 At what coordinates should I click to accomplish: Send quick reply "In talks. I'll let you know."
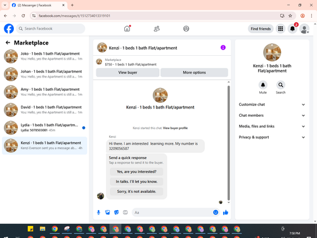click(x=136, y=182)
